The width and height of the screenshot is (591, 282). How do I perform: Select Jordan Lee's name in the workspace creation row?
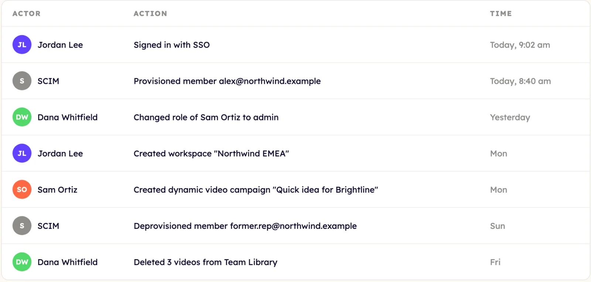coord(60,153)
